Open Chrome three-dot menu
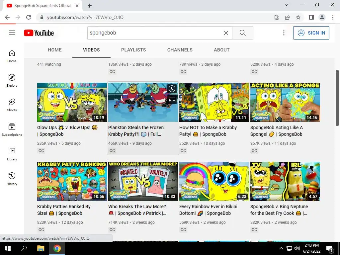This screenshot has height=255, width=340. [x=333, y=17]
